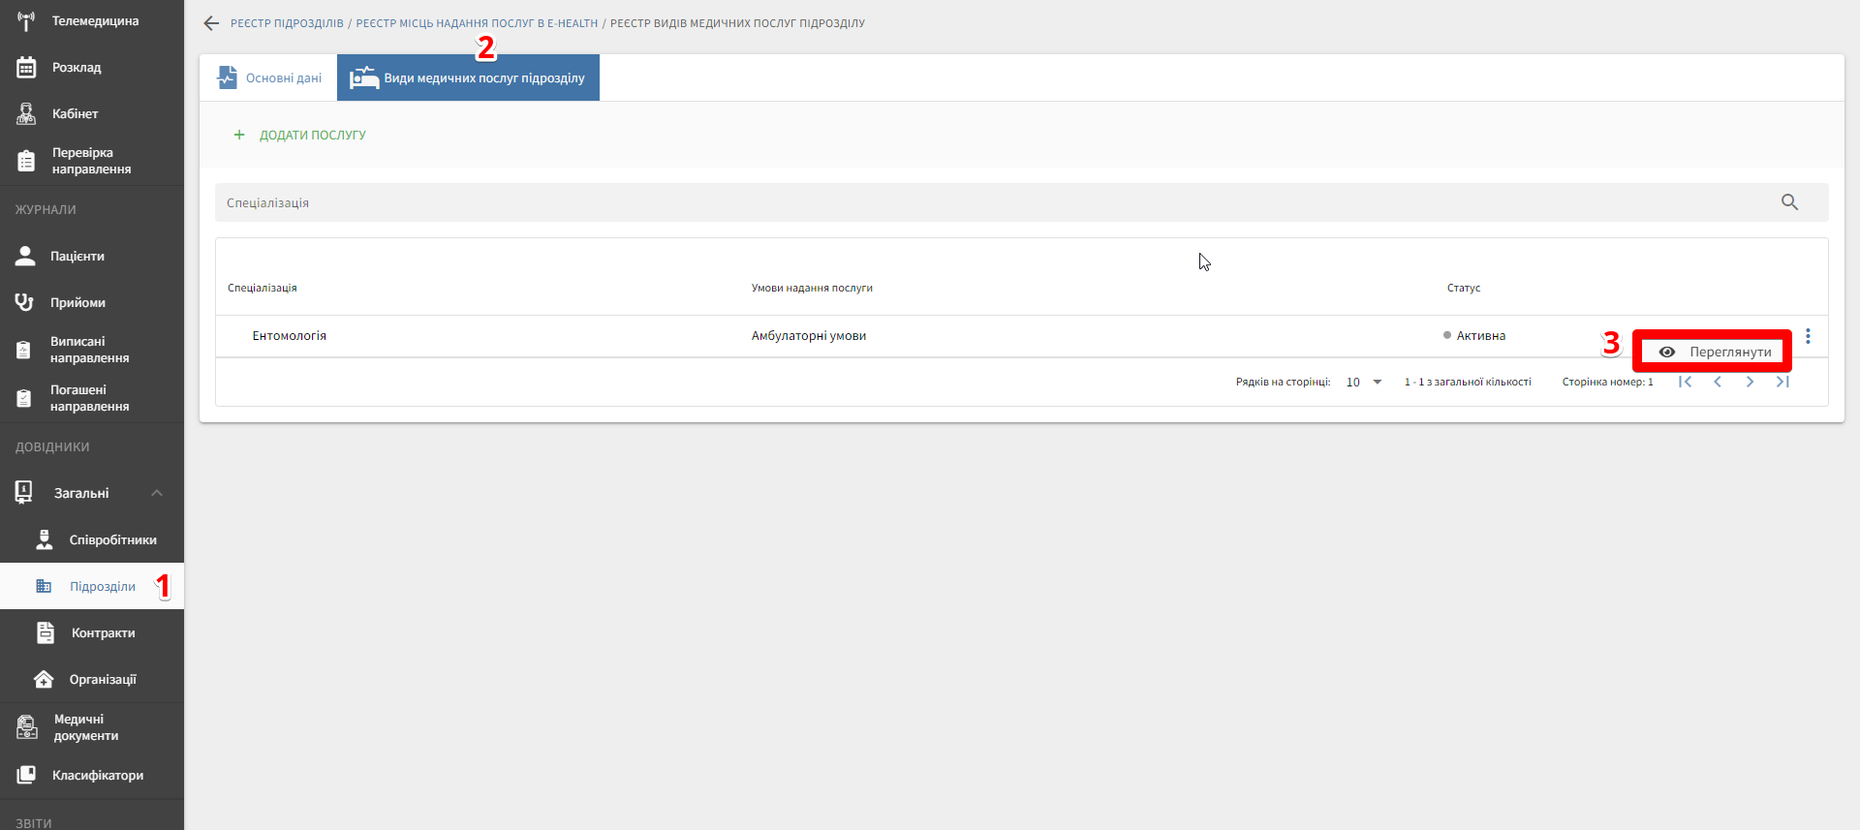The image size is (1860, 830).
Task: Go to the last page of table
Action: pos(1782,382)
